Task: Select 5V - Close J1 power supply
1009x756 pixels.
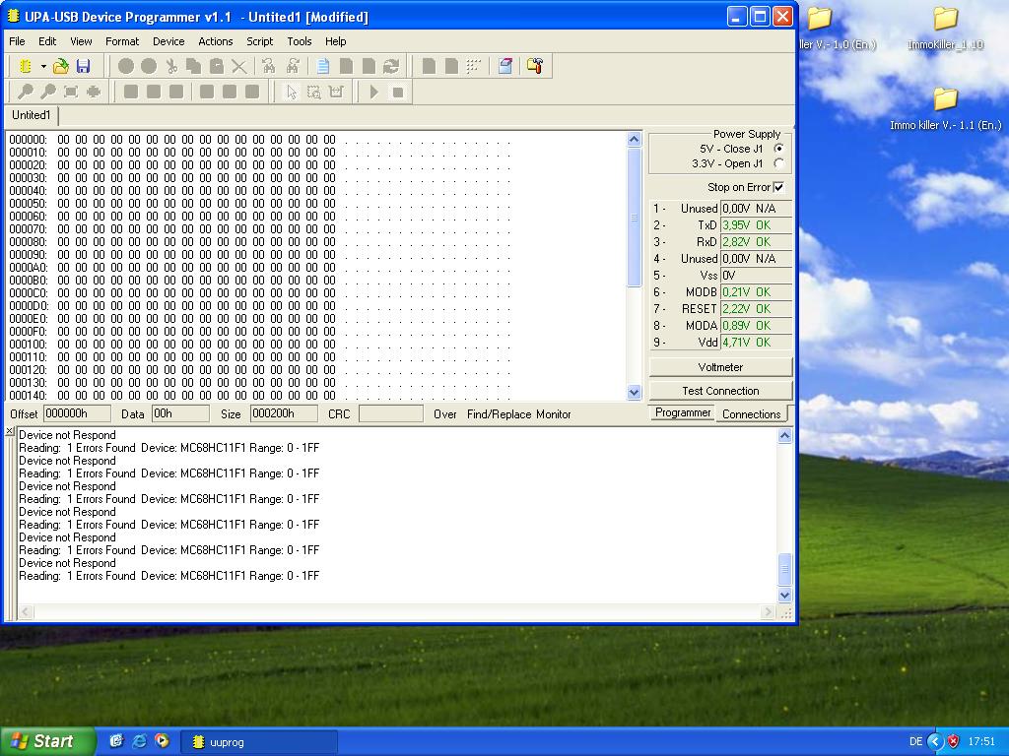Action: point(779,149)
